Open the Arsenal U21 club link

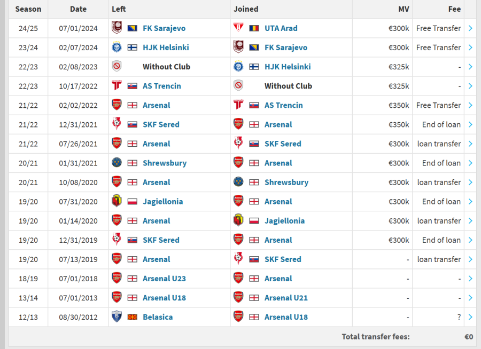pyautogui.click(x=286, y=298)
